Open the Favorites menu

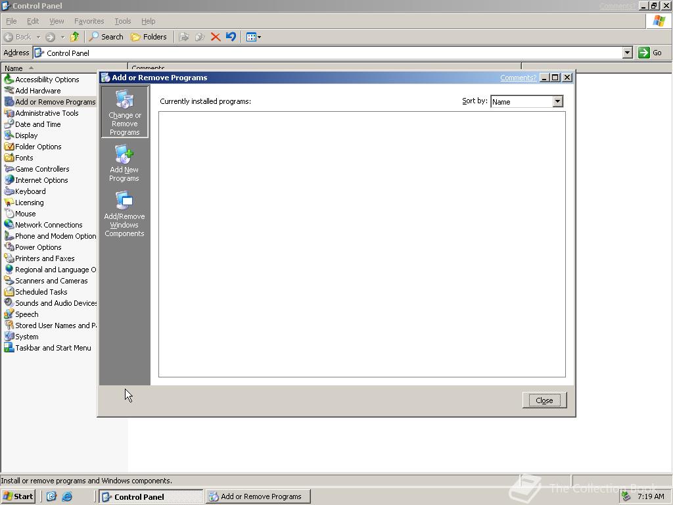point(89,21)
